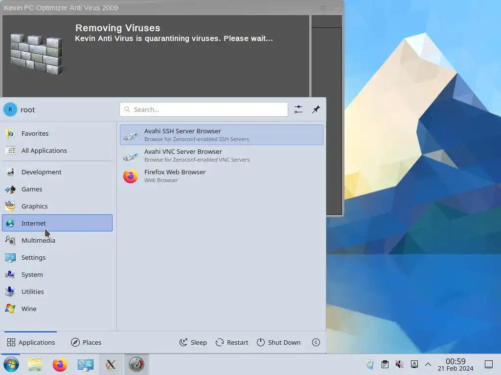The height and width of the screenshot is (375, 501).
Task: Select the X application taskbar entry
Action: (111, 364)
